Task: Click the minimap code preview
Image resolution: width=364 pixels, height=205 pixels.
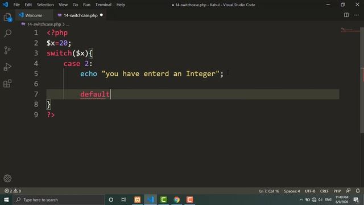Action: [x=350, y=30]
